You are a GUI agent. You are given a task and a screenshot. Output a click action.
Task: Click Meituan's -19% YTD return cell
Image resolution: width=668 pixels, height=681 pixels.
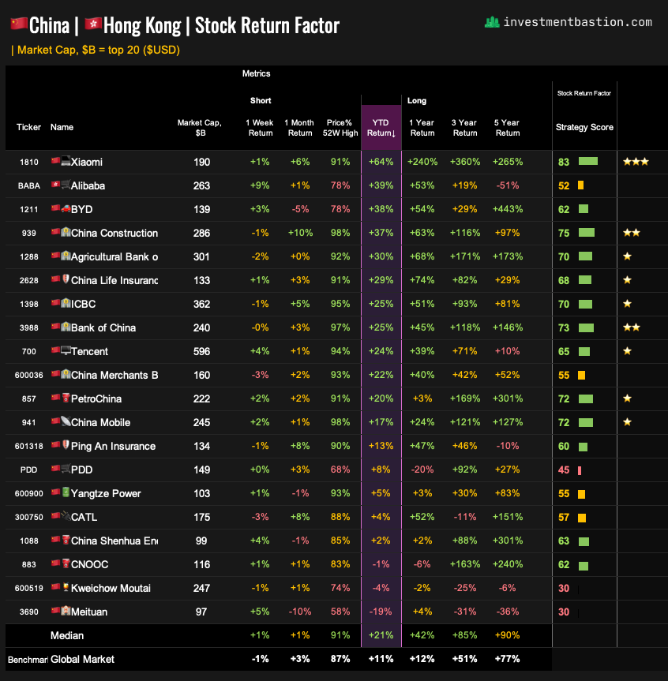(x=381, y=612)
